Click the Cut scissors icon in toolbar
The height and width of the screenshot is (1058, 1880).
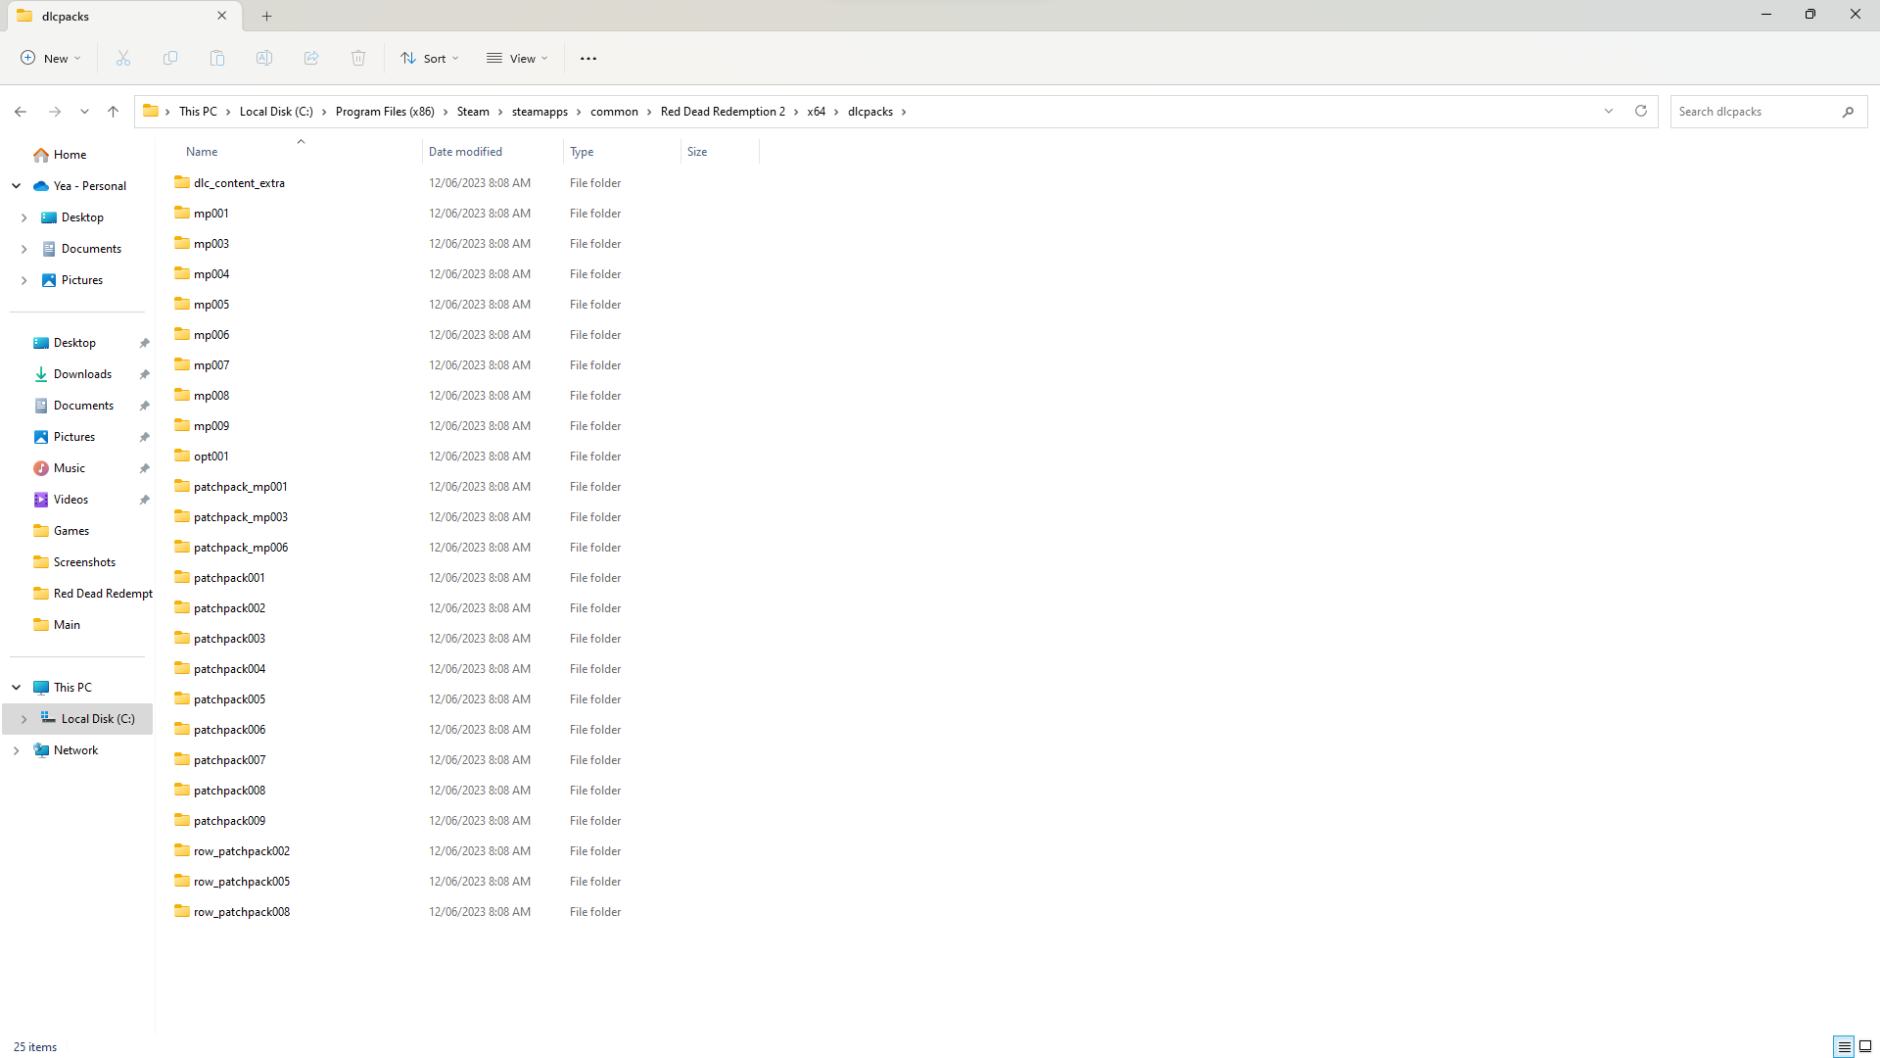123,59
